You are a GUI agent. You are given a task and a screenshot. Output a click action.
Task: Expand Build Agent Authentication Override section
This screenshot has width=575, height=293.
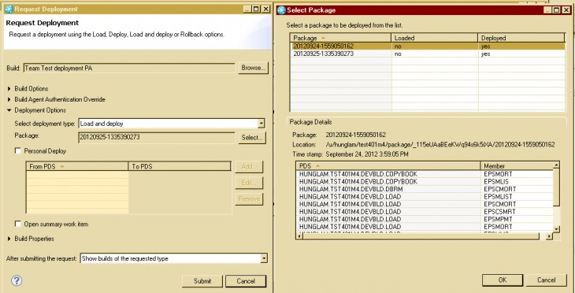tap(9, 99)
